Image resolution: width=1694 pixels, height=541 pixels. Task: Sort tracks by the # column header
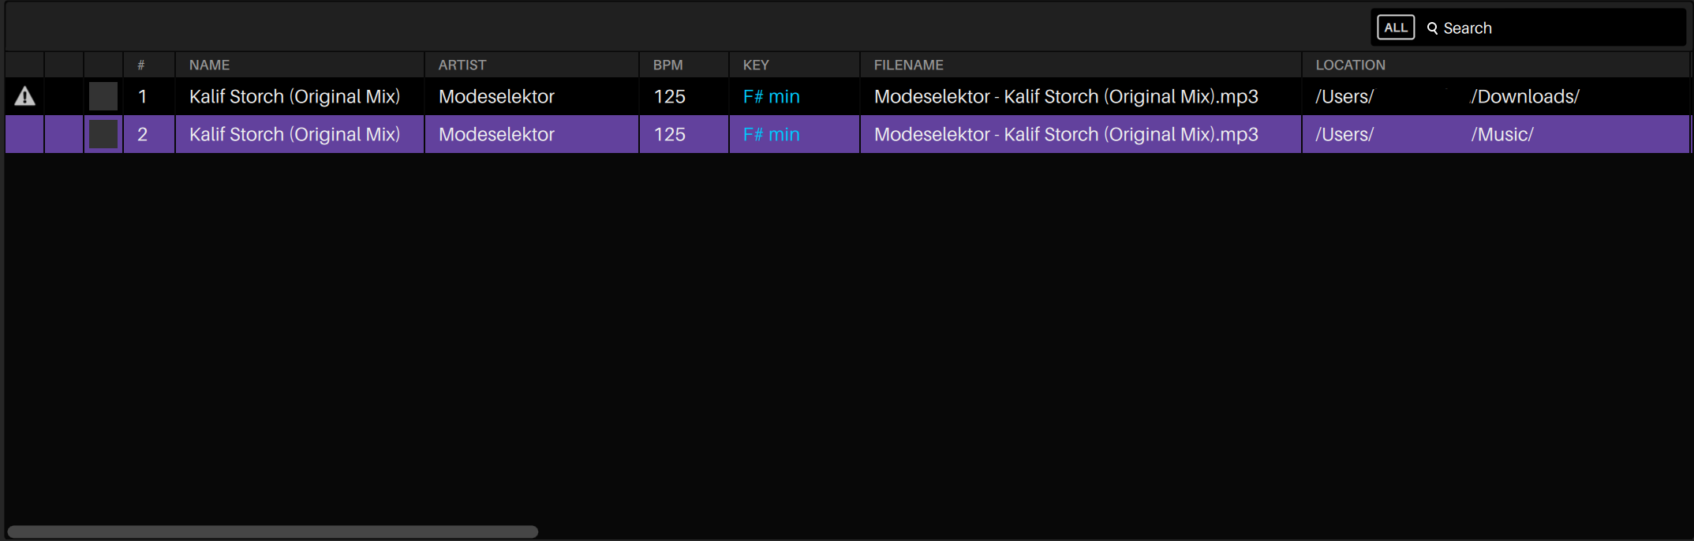coord(141,65)
